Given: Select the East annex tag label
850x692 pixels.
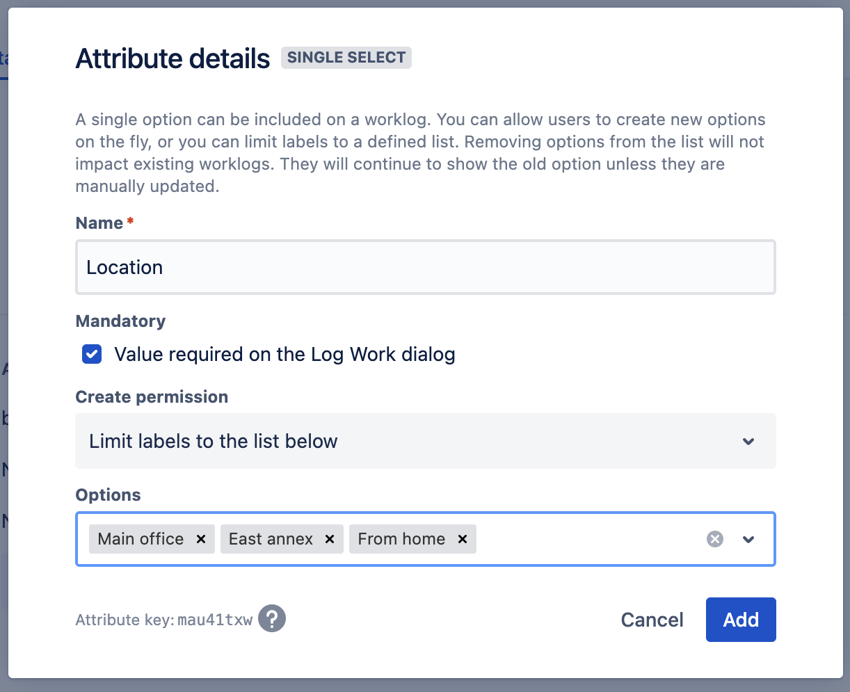Looking at the screenshot, I should pyautogui.click(x=271, y=540).
